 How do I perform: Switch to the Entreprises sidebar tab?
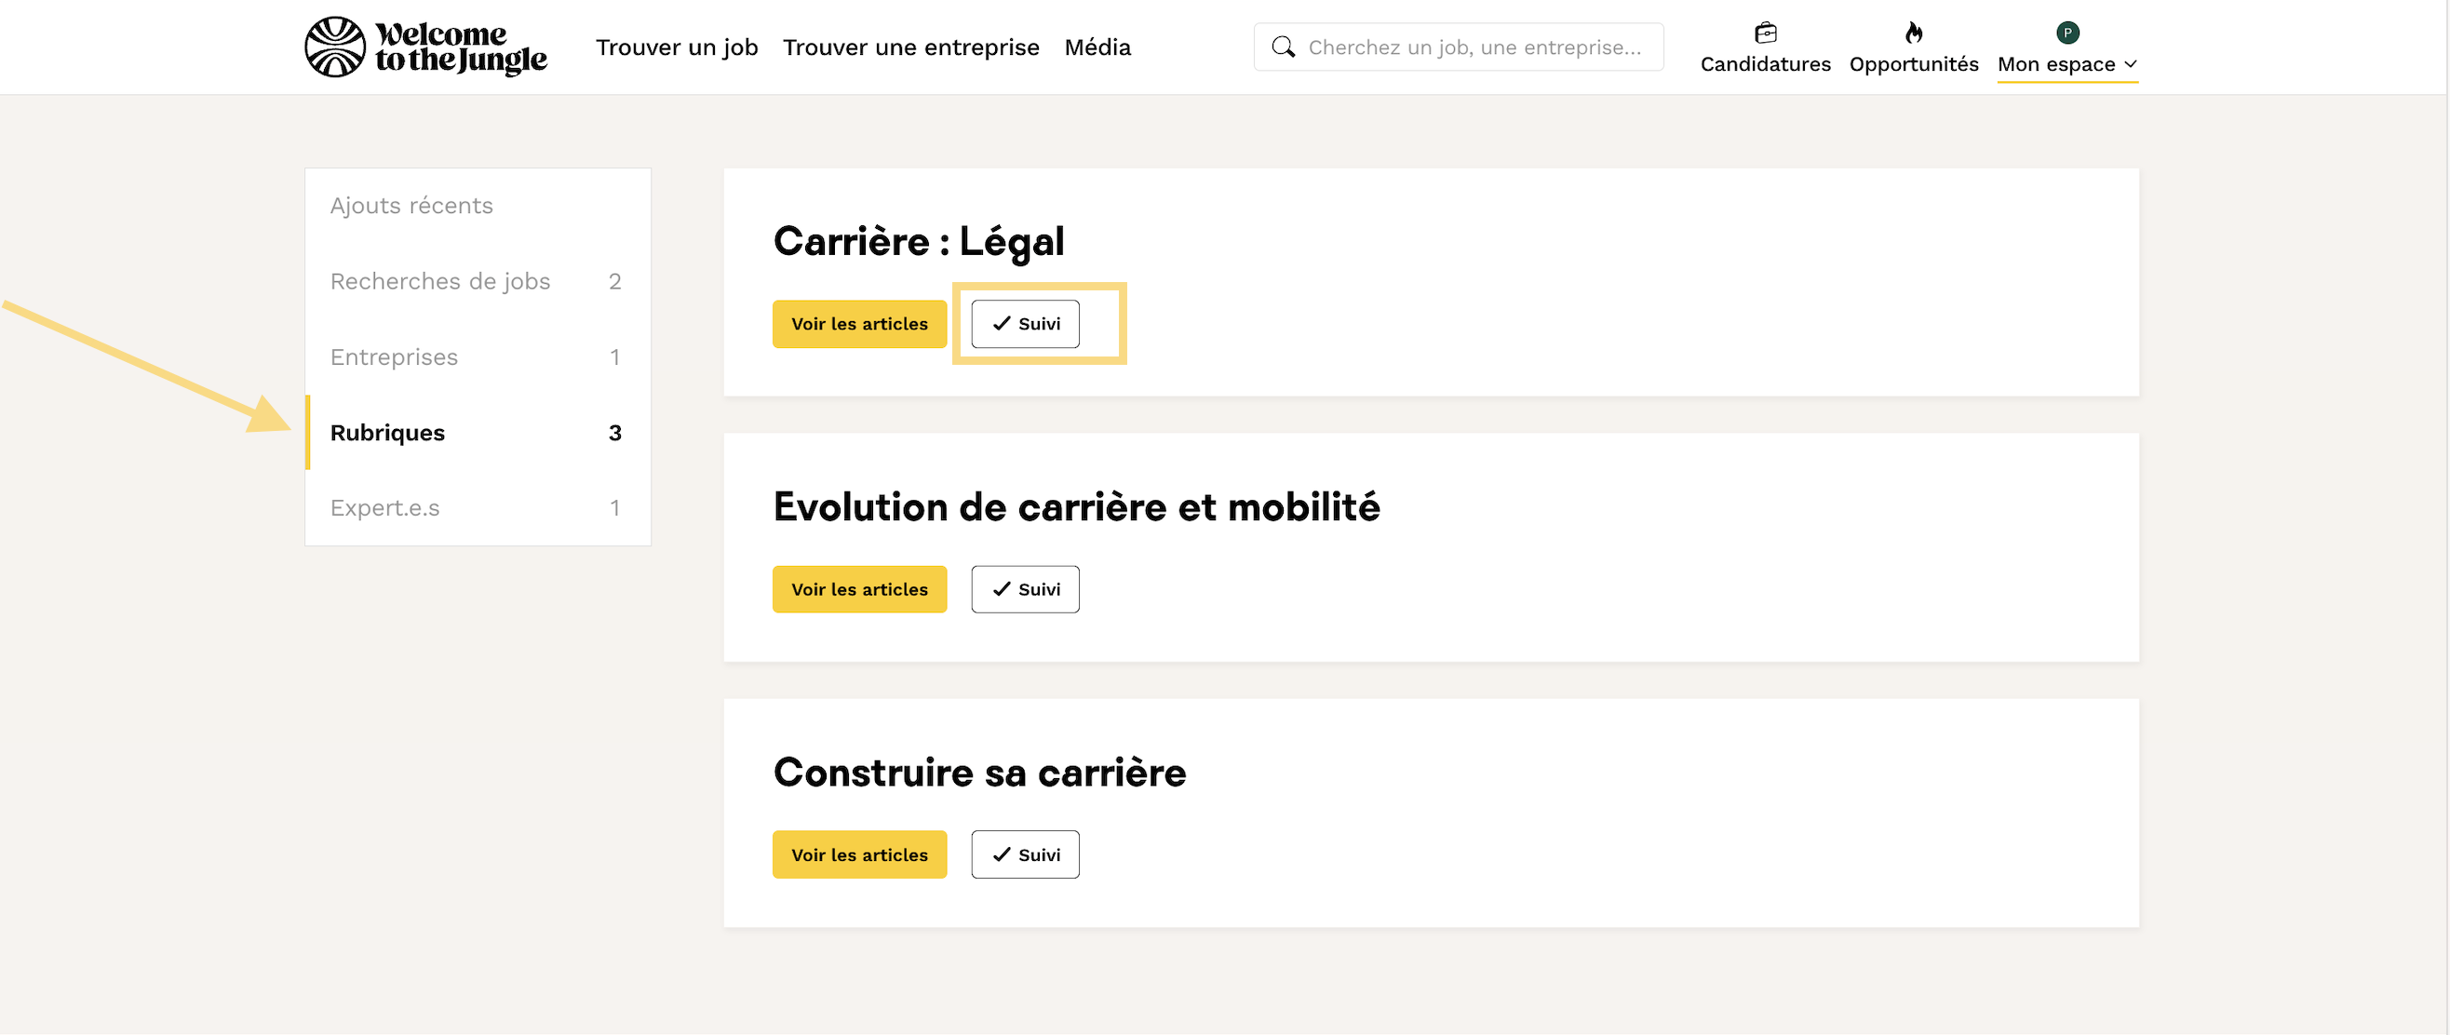pyautogui.click(x=394, y=356)
